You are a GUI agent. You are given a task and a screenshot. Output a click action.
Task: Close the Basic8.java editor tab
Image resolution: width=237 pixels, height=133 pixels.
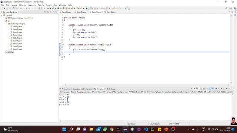(102, 12)
